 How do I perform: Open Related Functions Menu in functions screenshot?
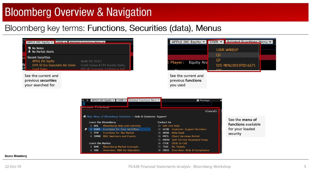click(249, 42)
